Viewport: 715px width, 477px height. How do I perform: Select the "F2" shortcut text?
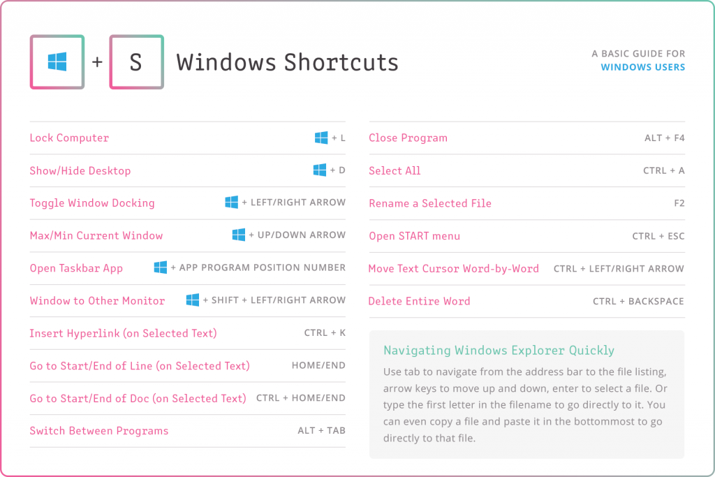tap(679, 203)
